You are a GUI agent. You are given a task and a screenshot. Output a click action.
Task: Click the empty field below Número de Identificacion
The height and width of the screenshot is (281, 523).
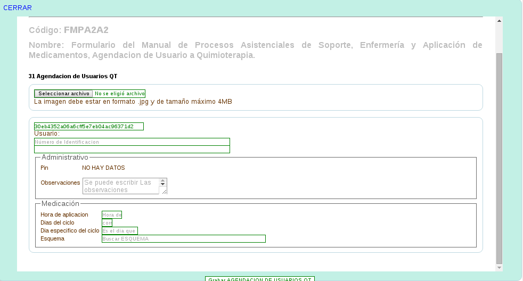coord(132,150)
